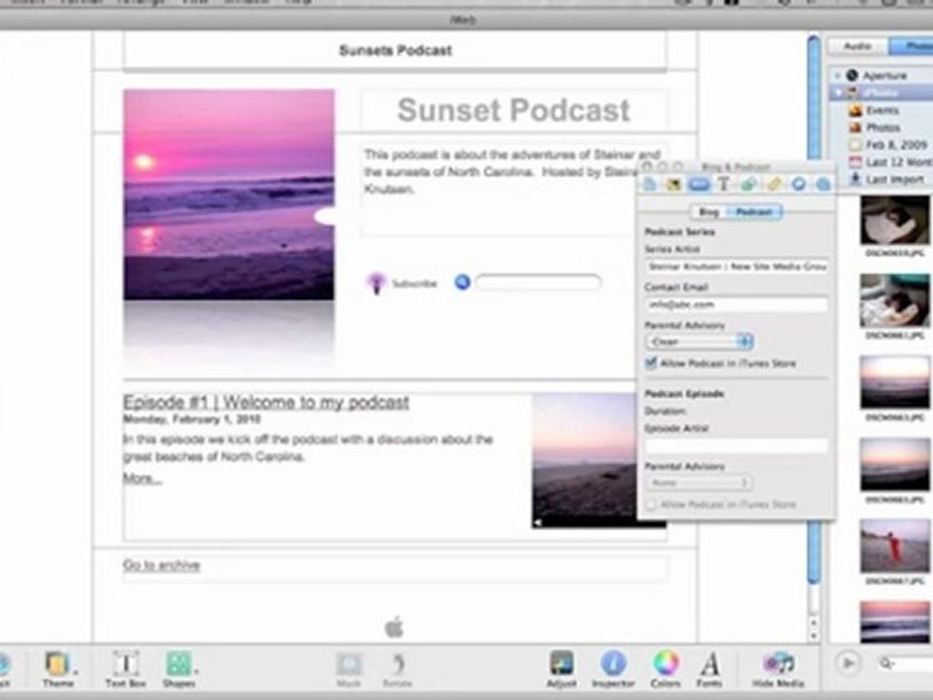The width and height of the screenshot is (933, 700).
Task: Open the Colors picker from the toolbar
Action: click(x=665, y=669)
